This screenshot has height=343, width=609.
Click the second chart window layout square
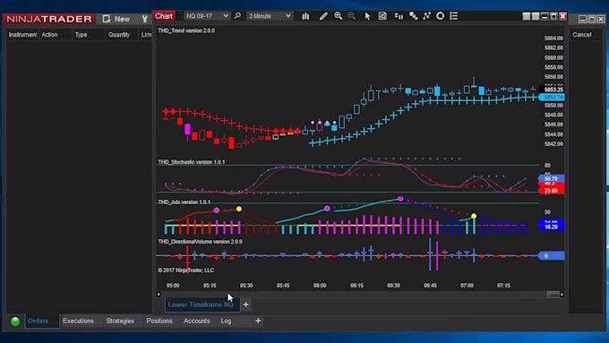click(x=536, y=16)
